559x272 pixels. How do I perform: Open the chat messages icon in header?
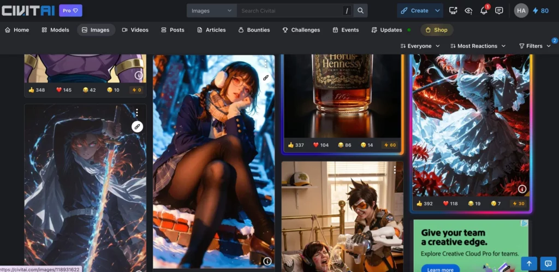499,11
